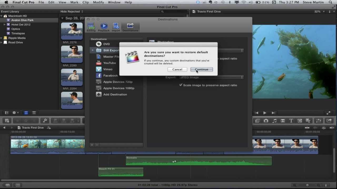Viewport: 337px width, 189px height.
Task: Open the File menu
Action: [x=41, y=2]
